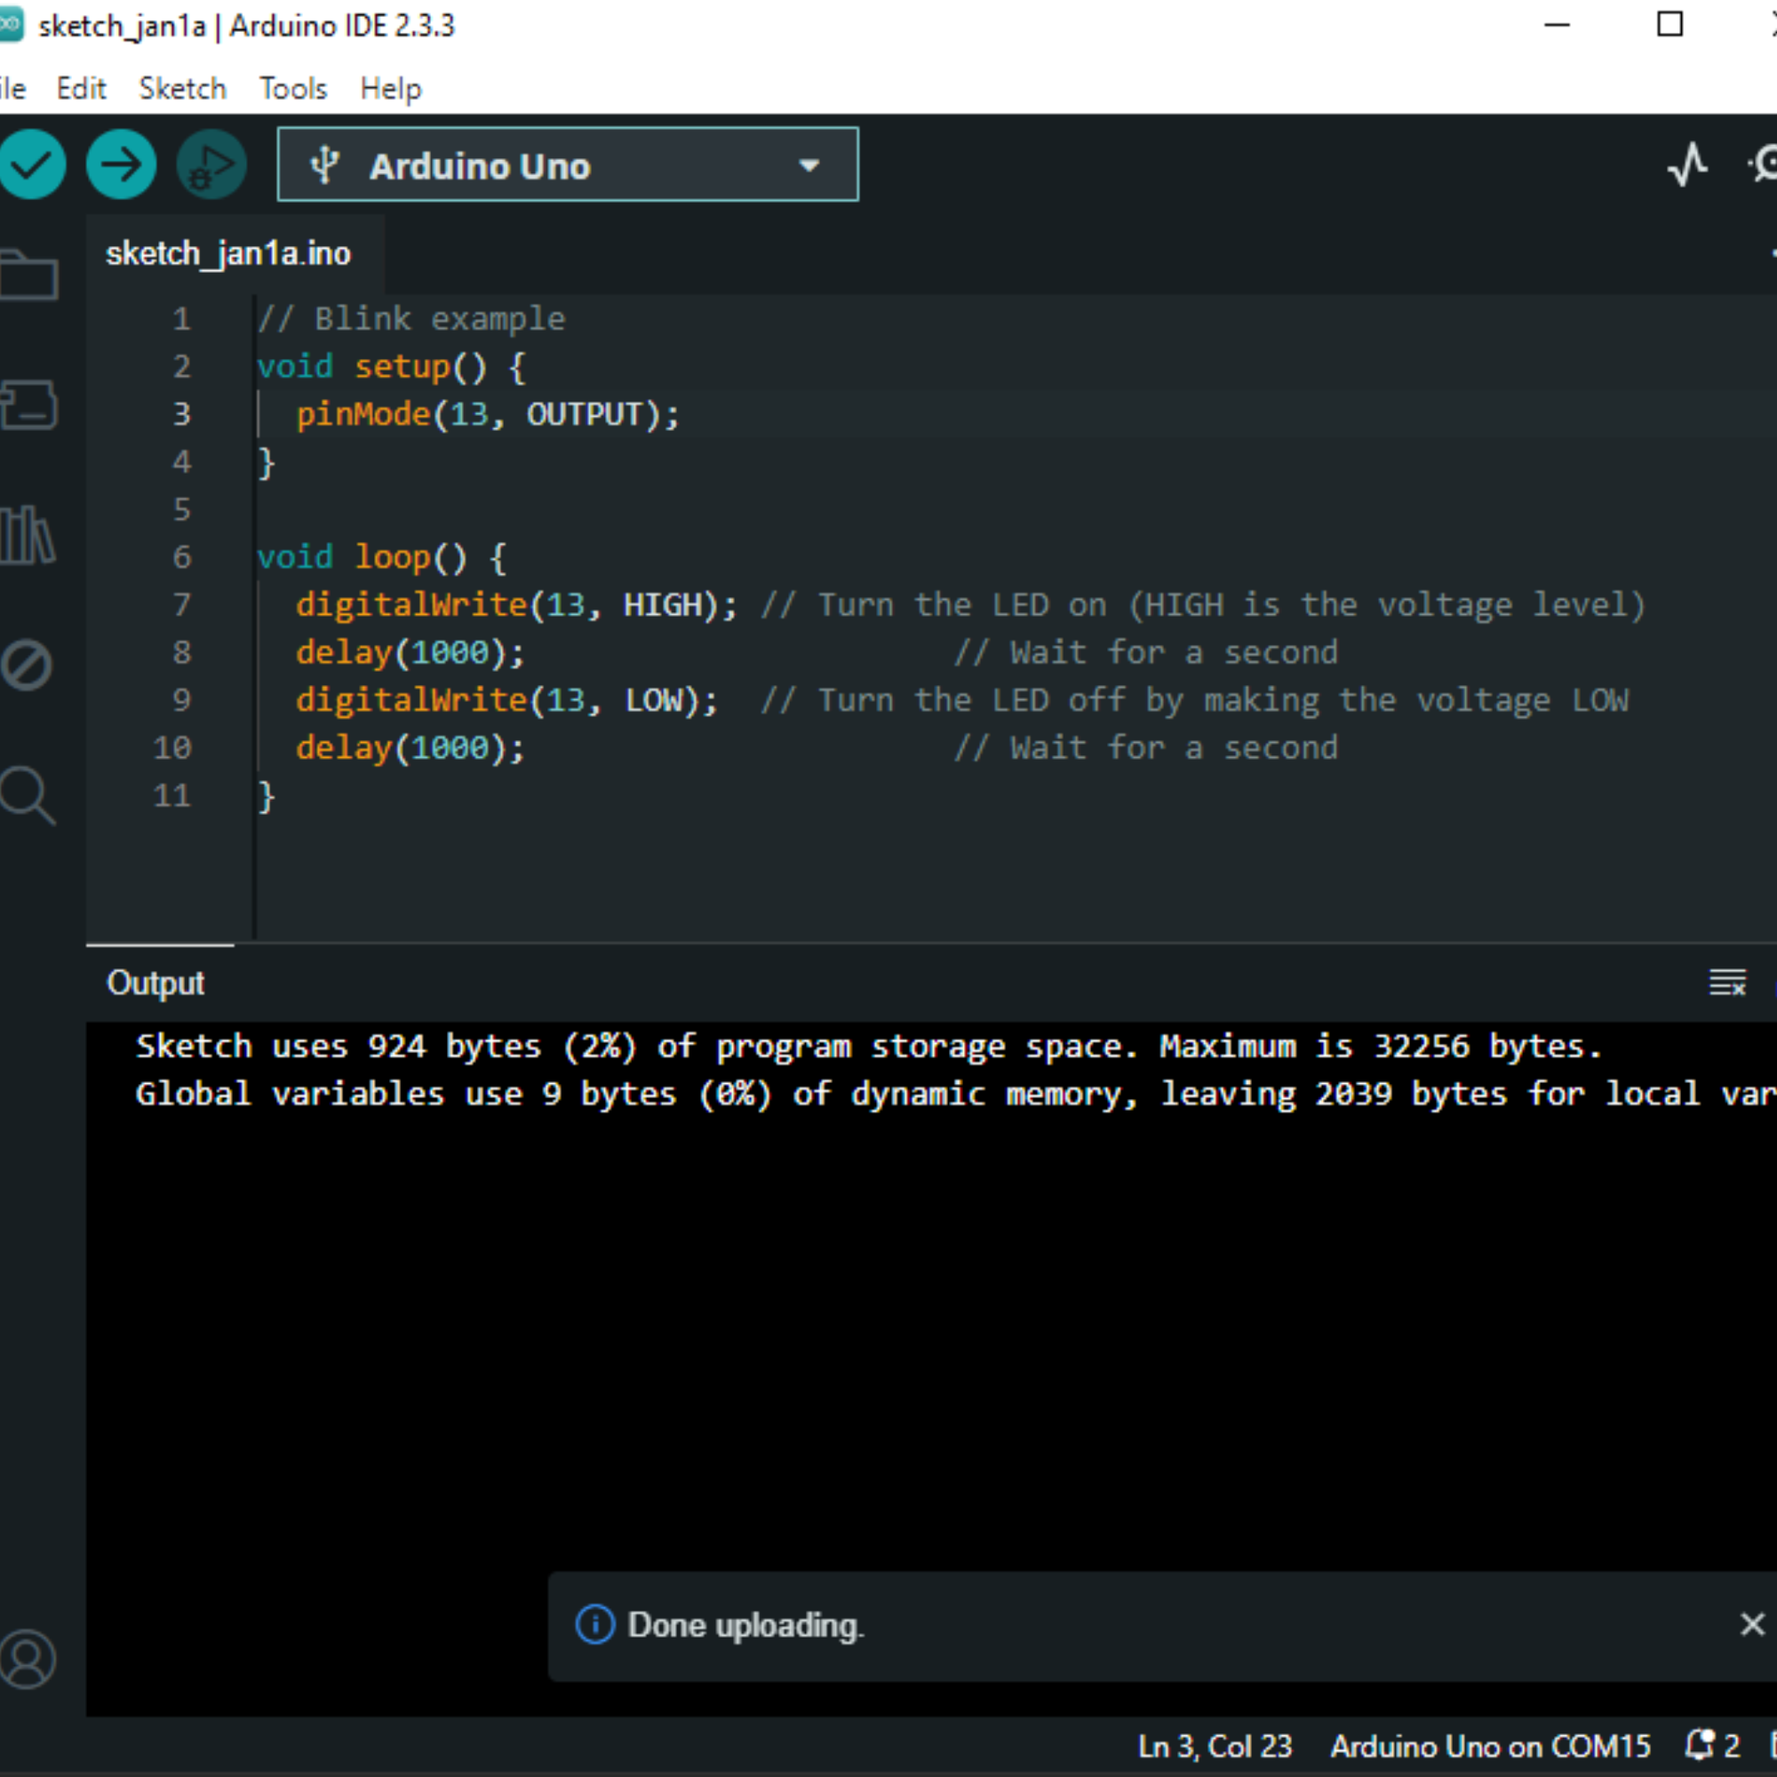
Task: Click line number 11 in gutter
Action: point(173,795)
